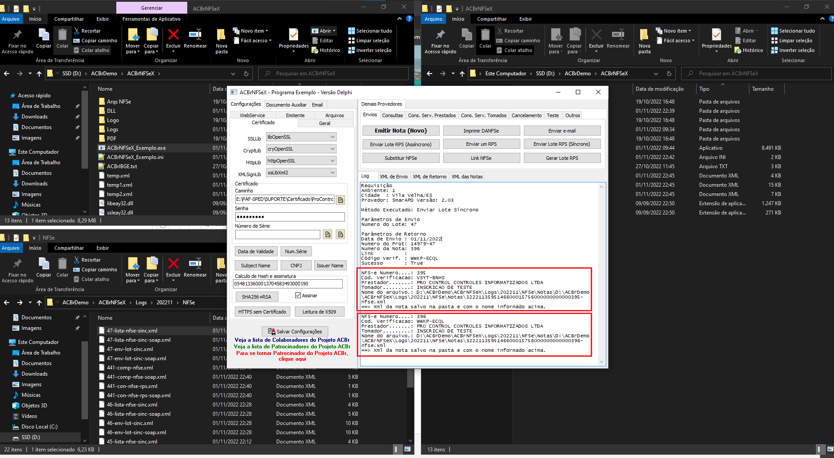Open the CryptLib dropdown showing cryOpenSSL
Image resolution: width=834 pixels, height=458 pixels.
(301, 149)
